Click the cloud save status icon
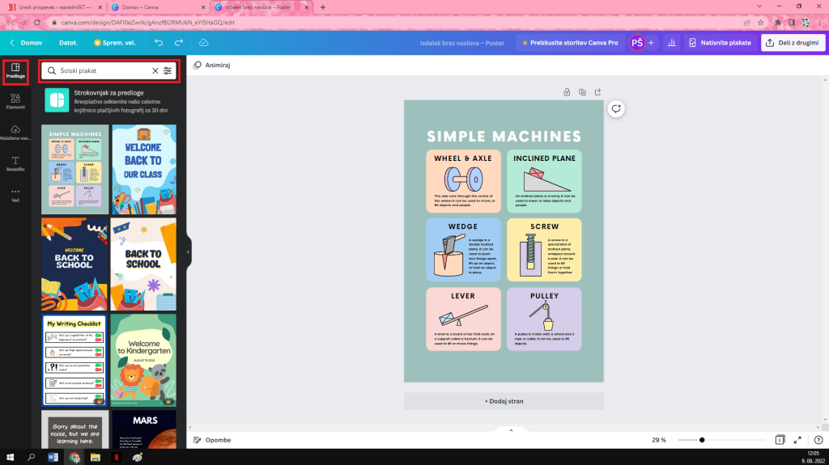The width and height of the screenshot is (829, 465). click(203, 43)
